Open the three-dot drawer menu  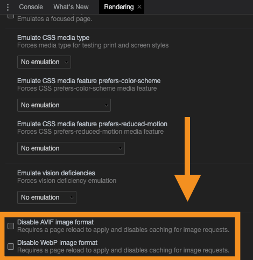(8, 7)
